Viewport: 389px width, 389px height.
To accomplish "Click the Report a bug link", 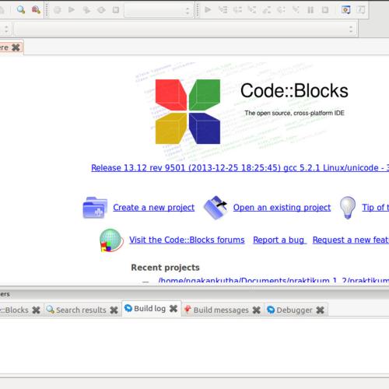I will coord(279,240).
